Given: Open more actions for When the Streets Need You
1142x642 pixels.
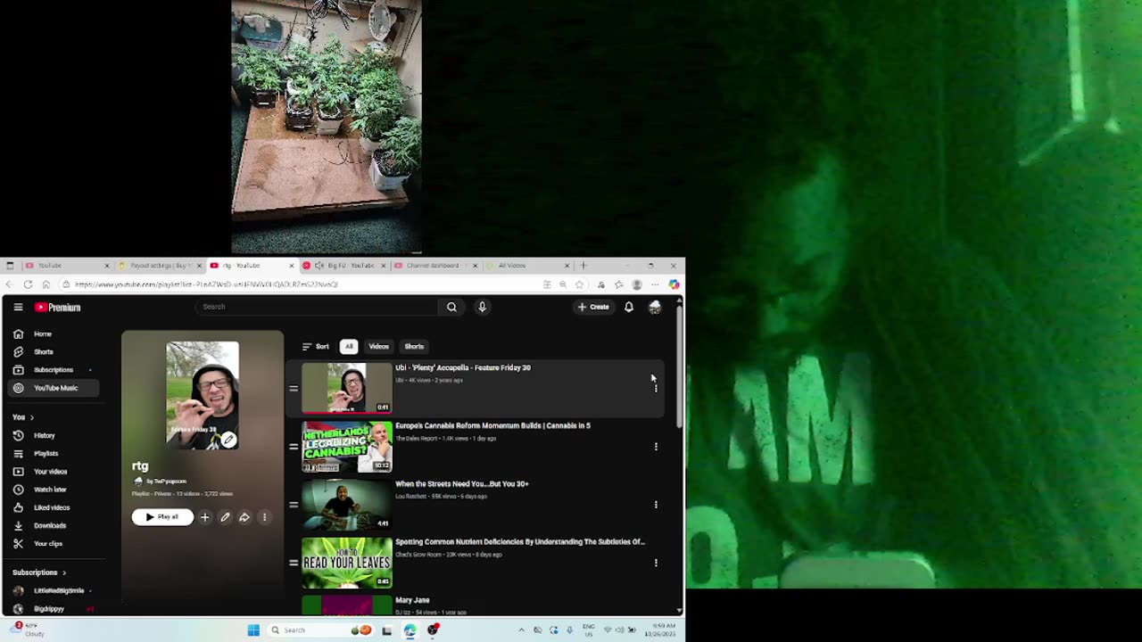Looking at the screenshot, I should coord(656,505).
